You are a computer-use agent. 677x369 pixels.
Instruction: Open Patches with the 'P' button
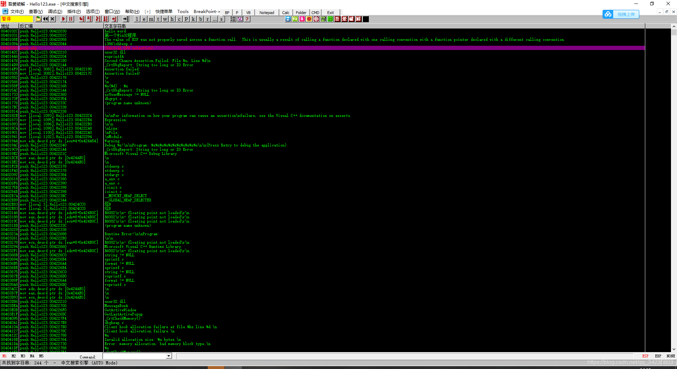186,19
